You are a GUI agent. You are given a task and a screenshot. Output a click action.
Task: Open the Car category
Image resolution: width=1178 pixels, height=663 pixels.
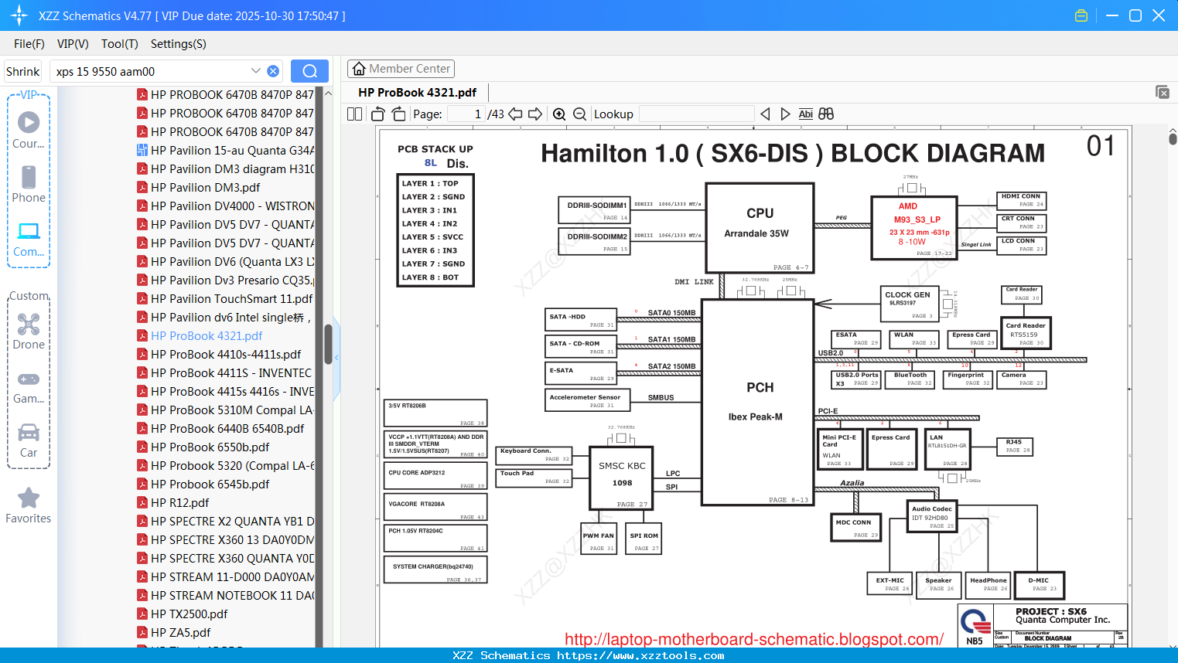coord(29,440)
